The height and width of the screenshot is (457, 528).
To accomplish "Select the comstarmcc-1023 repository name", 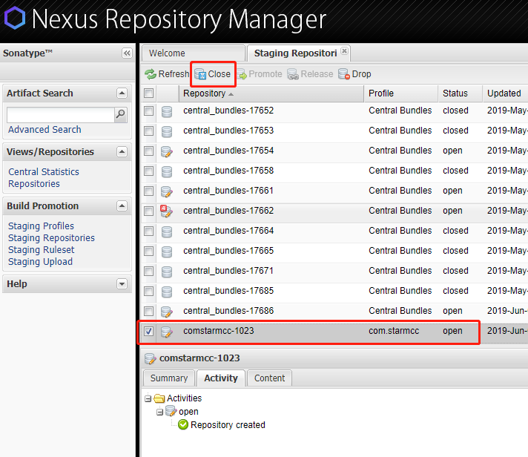I will click(219, 331).
